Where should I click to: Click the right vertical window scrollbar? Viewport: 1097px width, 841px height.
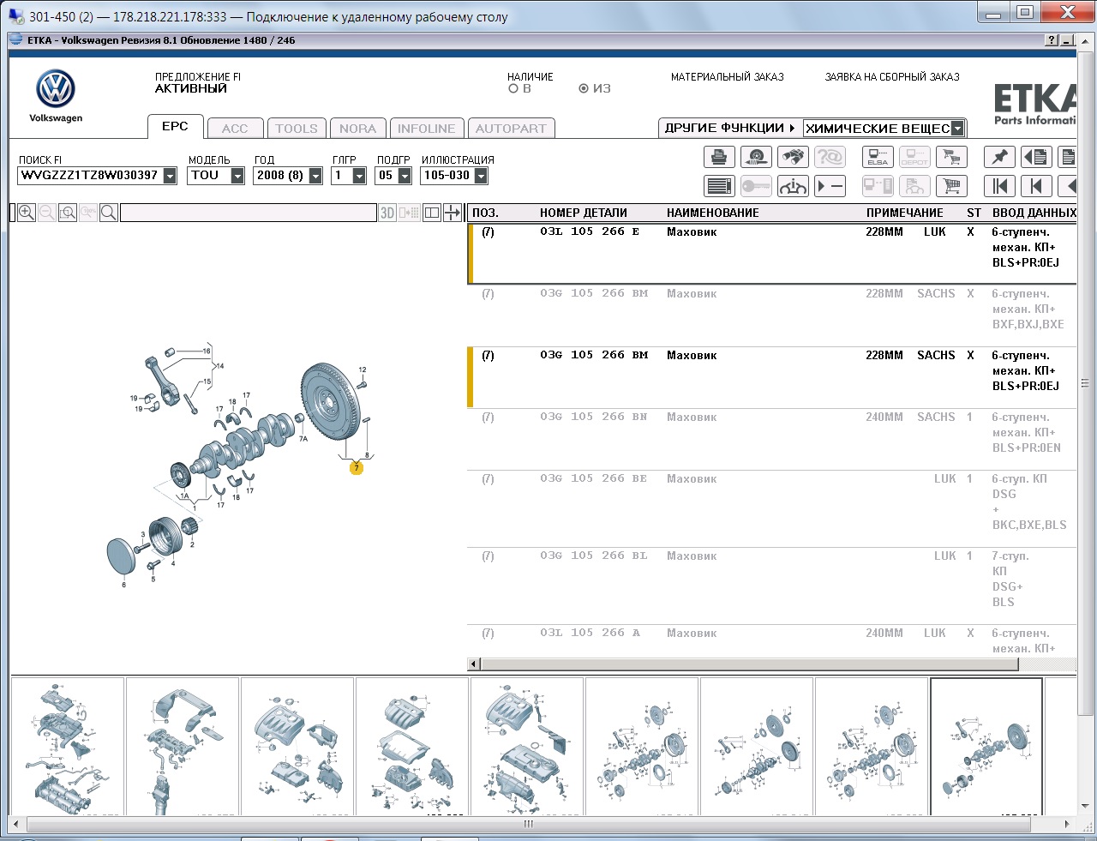pos(1085,382)
